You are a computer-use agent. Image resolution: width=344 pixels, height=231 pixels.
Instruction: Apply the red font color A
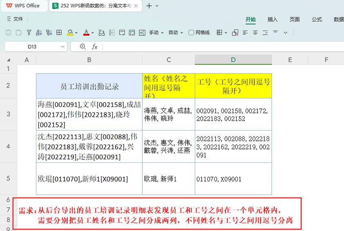click(x=86, y=33)
